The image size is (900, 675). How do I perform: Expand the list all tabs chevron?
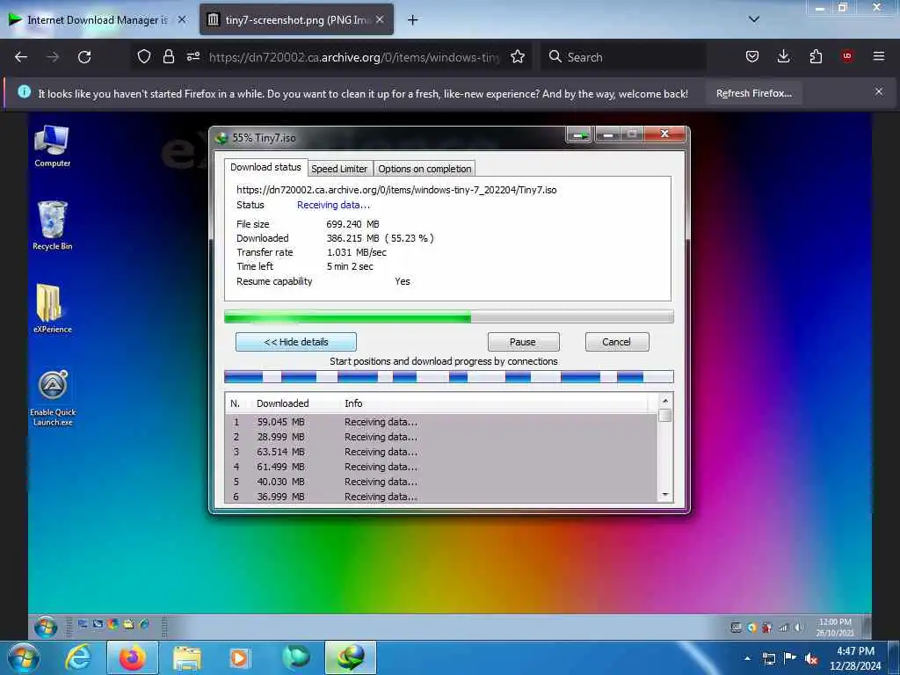click(754, 19)
